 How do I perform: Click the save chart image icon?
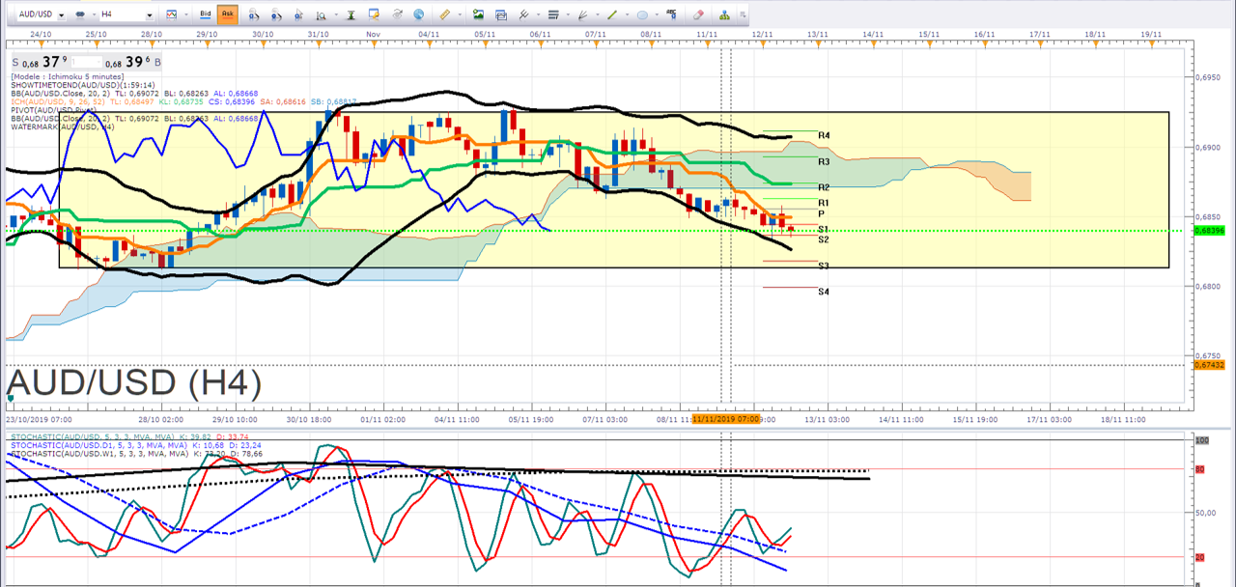point(478,14)
